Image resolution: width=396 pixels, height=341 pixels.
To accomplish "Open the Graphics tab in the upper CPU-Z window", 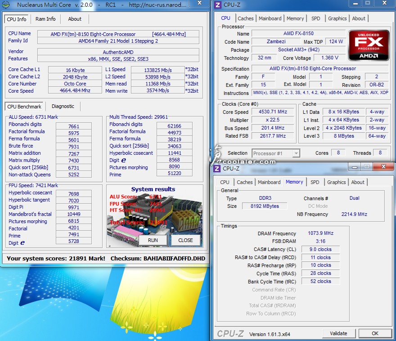I will (337, 18).
